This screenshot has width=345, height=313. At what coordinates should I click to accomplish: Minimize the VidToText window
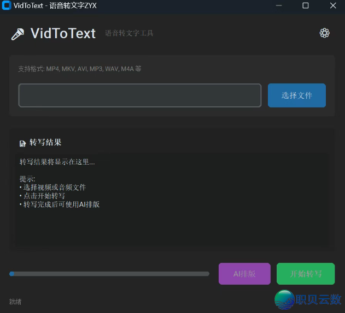pyautogui.click(x=279, y=5)
